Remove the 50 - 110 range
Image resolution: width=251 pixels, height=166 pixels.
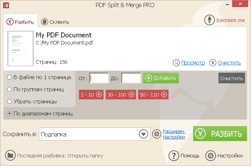click(x=164, y=95)
